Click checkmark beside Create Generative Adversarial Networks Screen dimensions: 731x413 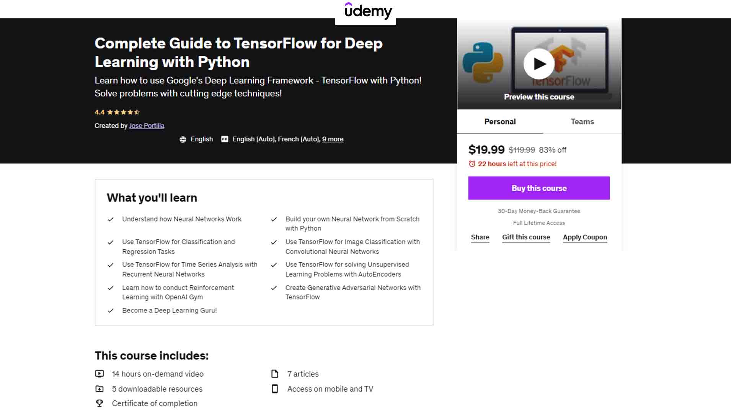274,288
